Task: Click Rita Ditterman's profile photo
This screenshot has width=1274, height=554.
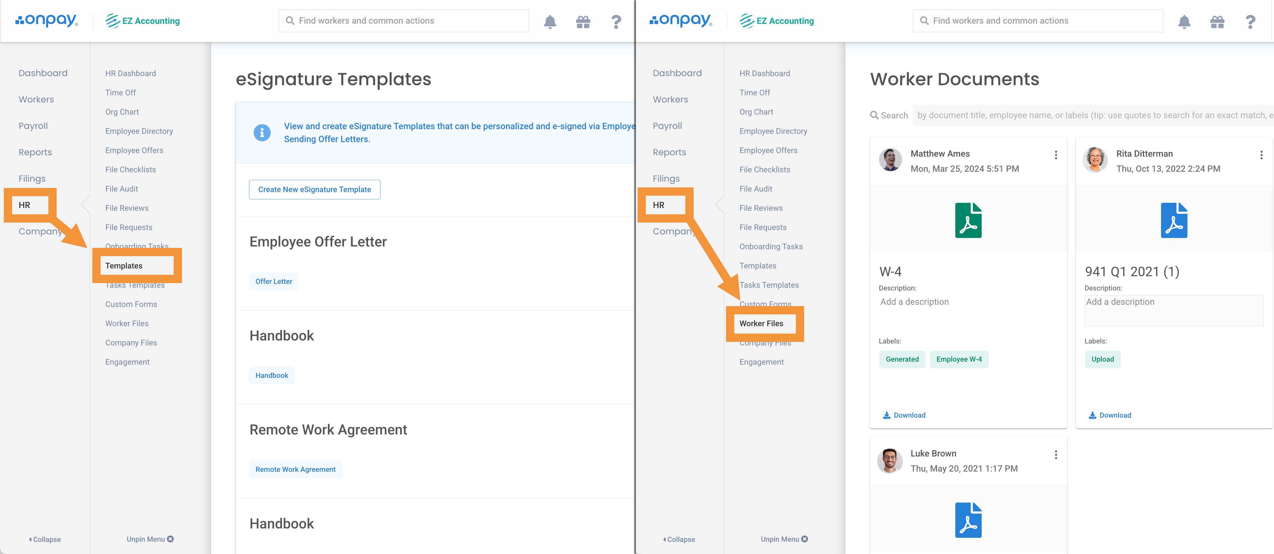Action: click(x=1095, y=160)
